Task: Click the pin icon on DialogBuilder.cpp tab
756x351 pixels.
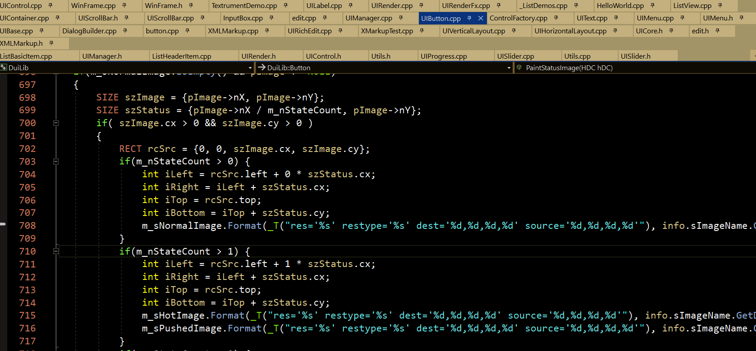Action: click(125, 31)
